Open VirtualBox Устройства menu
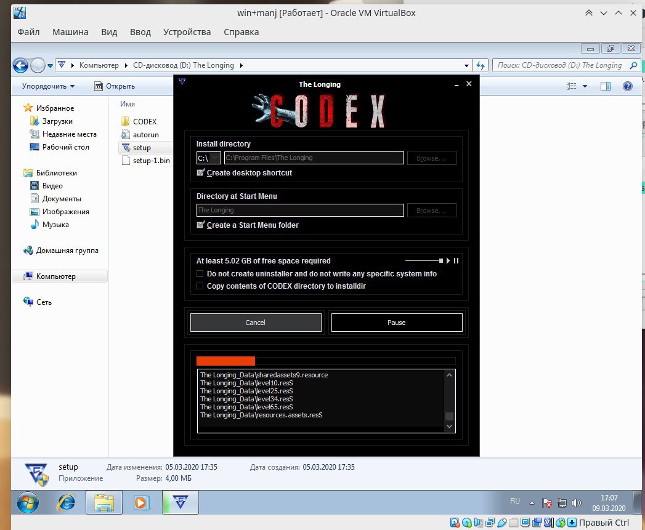The width and height of the screenshot is (645, 530). [x=187, y=32]
